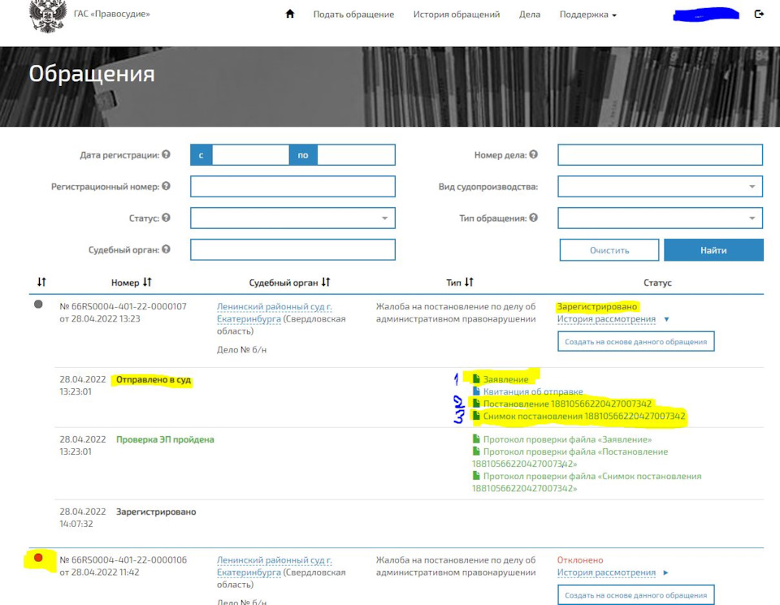Viewport: 780px width, 605px height.
Task: Select request number № 66RS0004-401-22-0000107
Action: (123, 306)
